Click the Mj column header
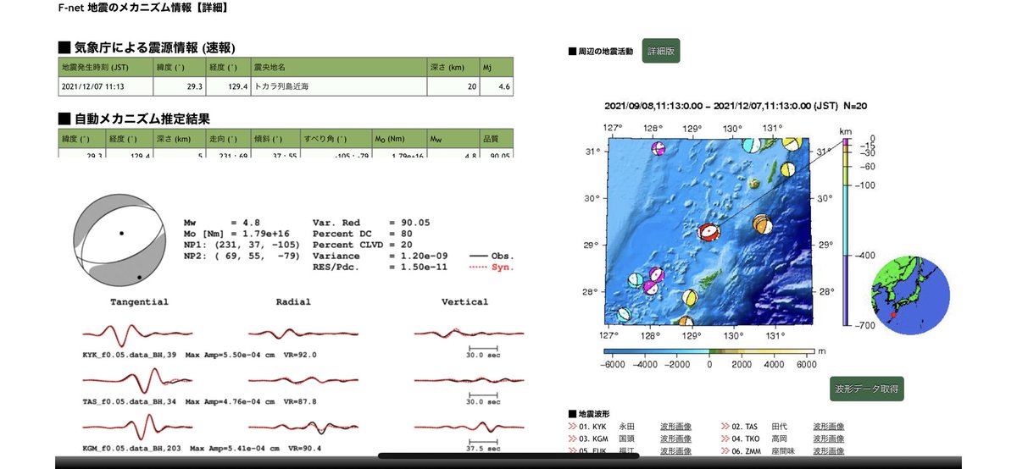Screen dimensions: 1017x469 [497, 67]
